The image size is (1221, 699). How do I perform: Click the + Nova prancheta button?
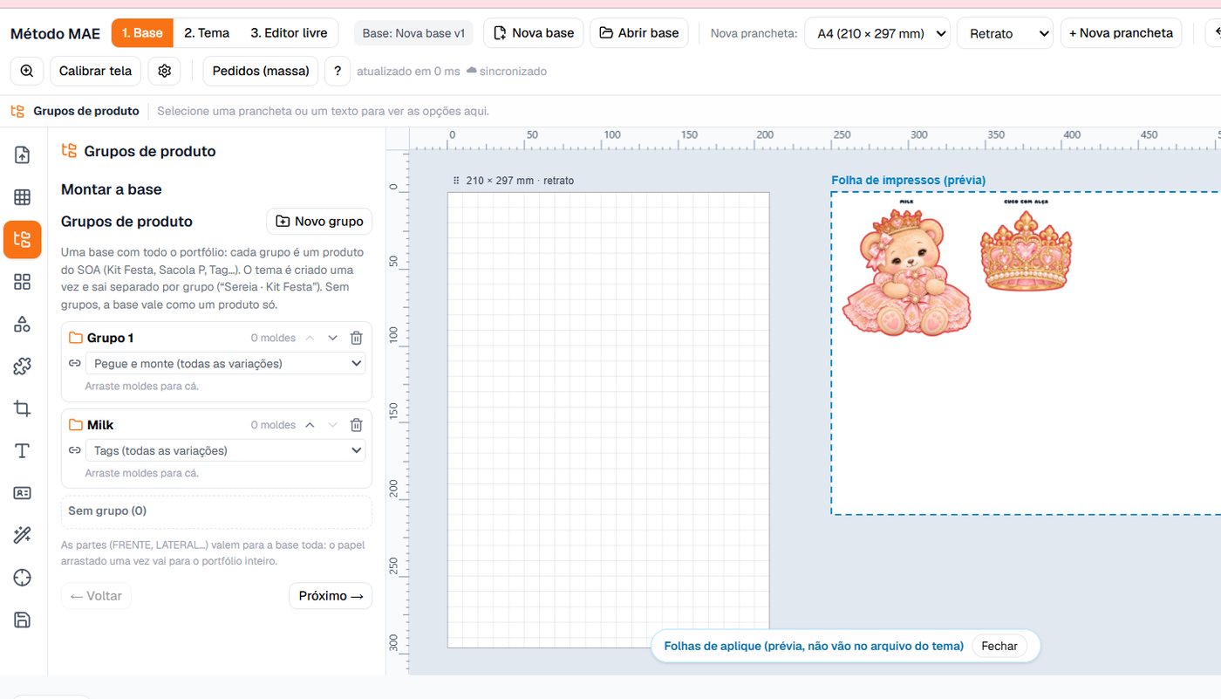coord(1121,33)
